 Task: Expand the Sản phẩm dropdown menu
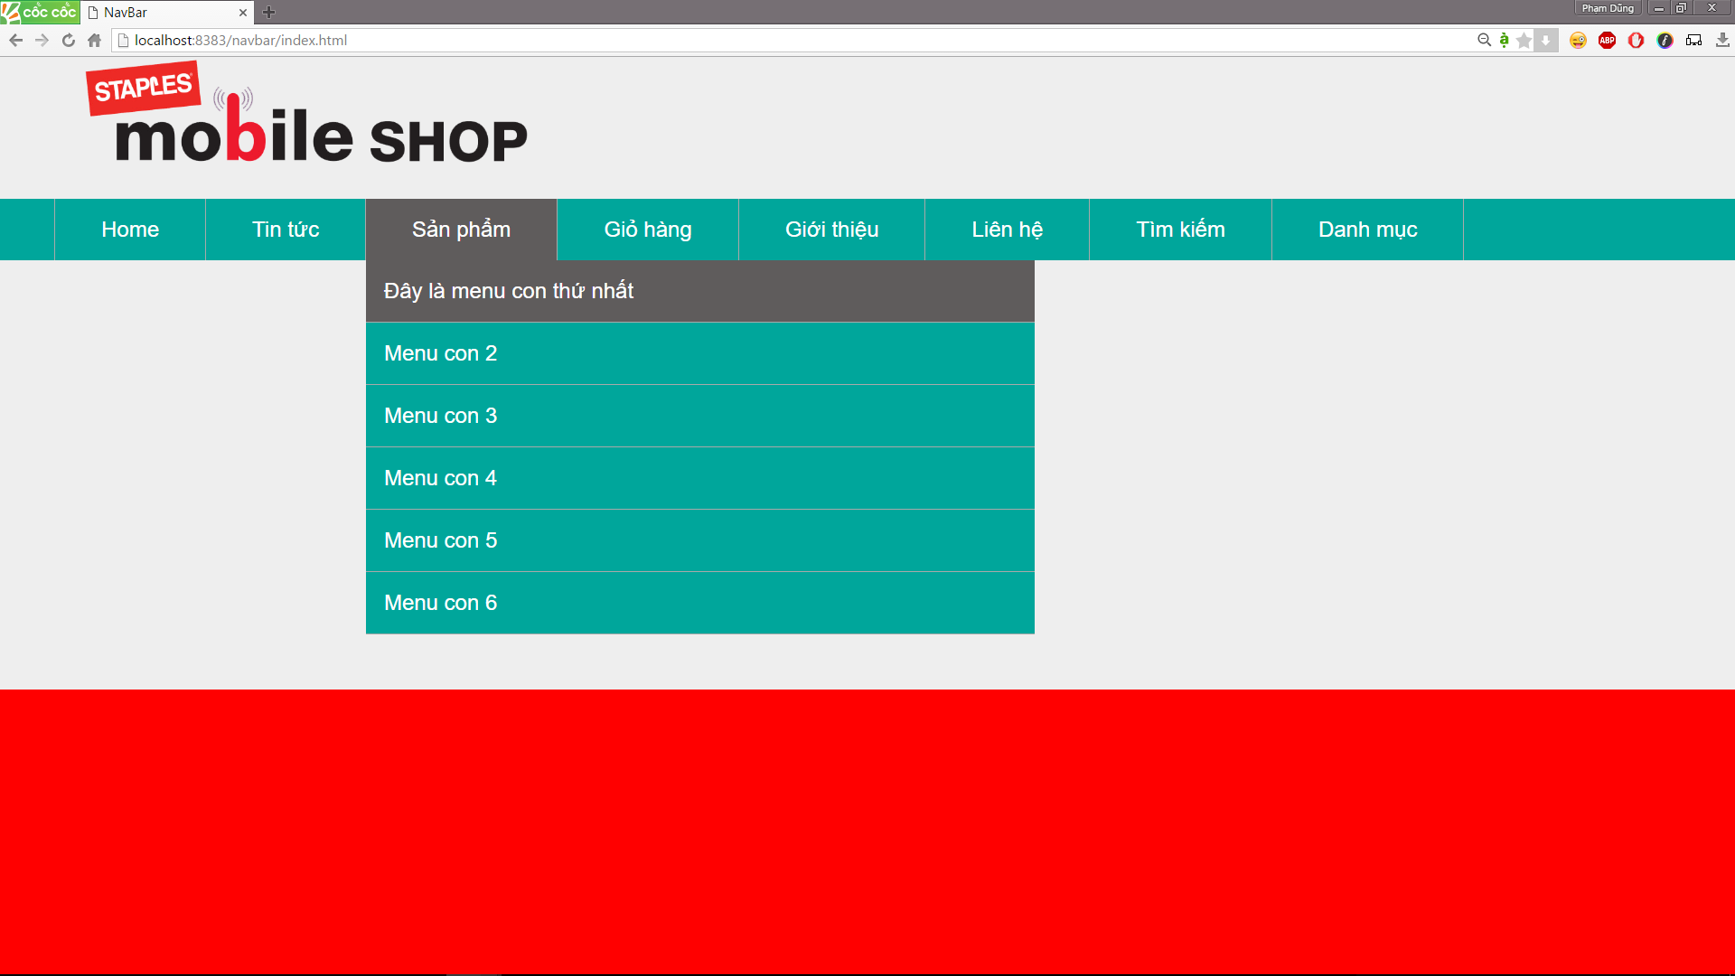coord(461,230)
